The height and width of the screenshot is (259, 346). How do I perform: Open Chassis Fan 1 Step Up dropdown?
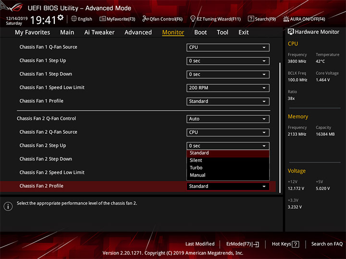point(228,61)
